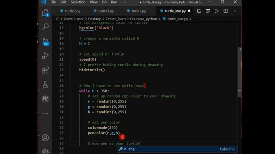Show hidden menu bar items
This screenshot has height=154, width=275.
pos(124,2)
